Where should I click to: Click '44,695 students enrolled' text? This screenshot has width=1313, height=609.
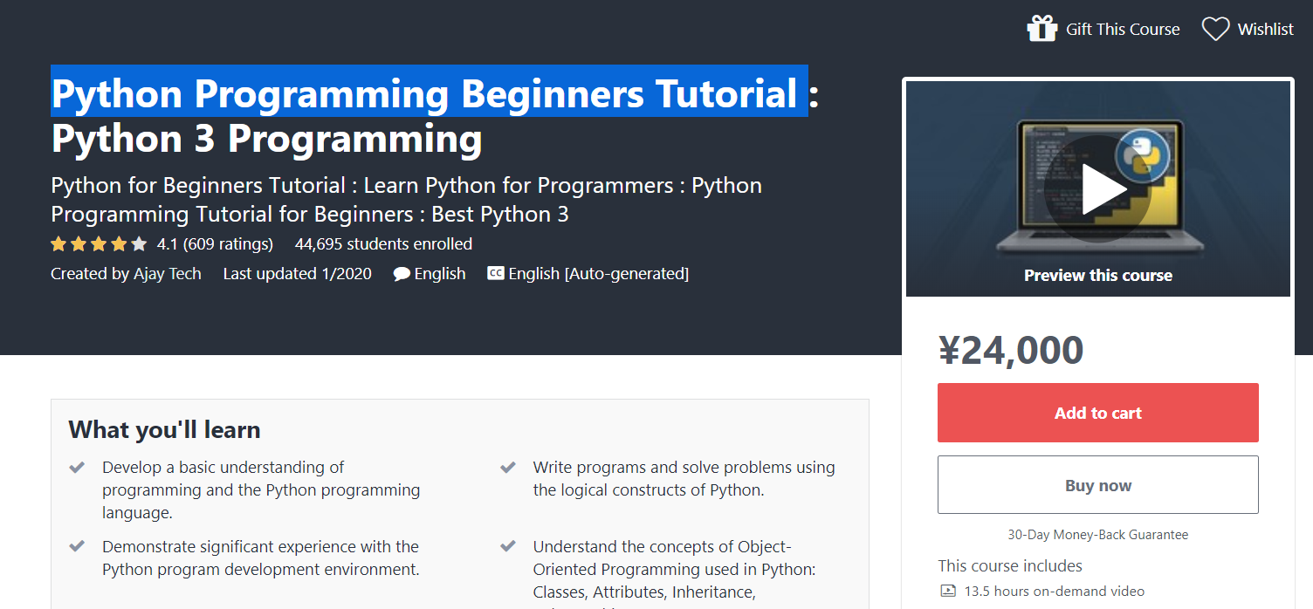point(383,244)
